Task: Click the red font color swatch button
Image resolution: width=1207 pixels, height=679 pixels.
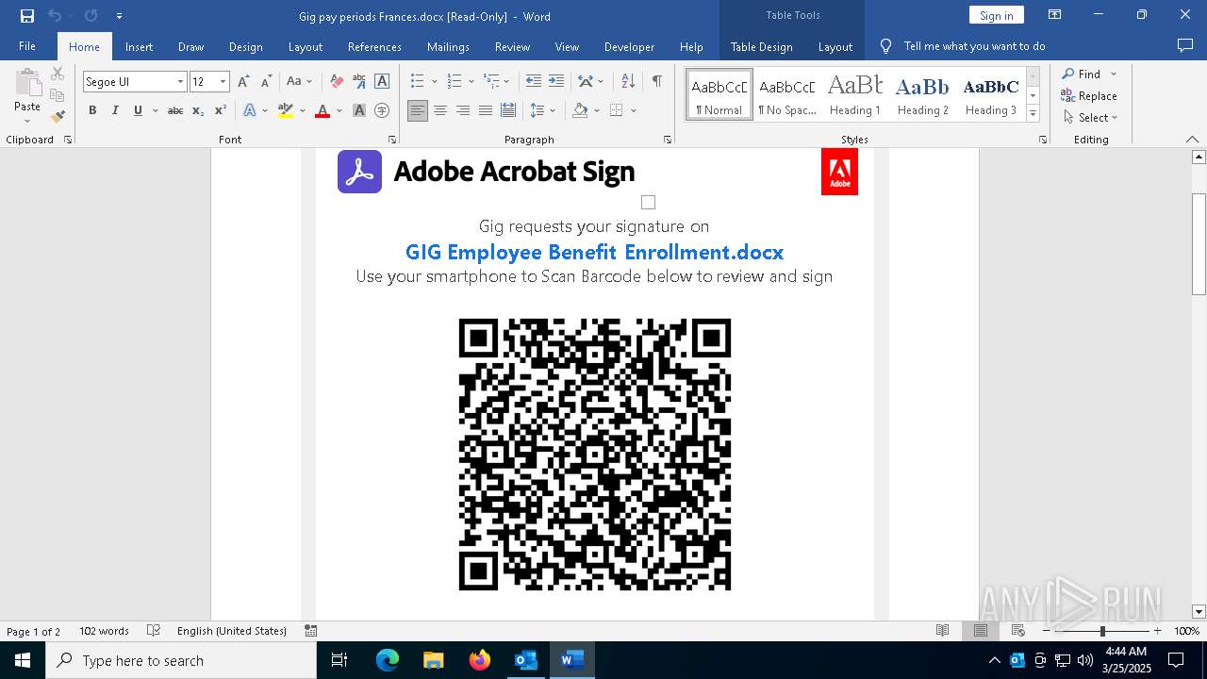Action: coord(322,110)
